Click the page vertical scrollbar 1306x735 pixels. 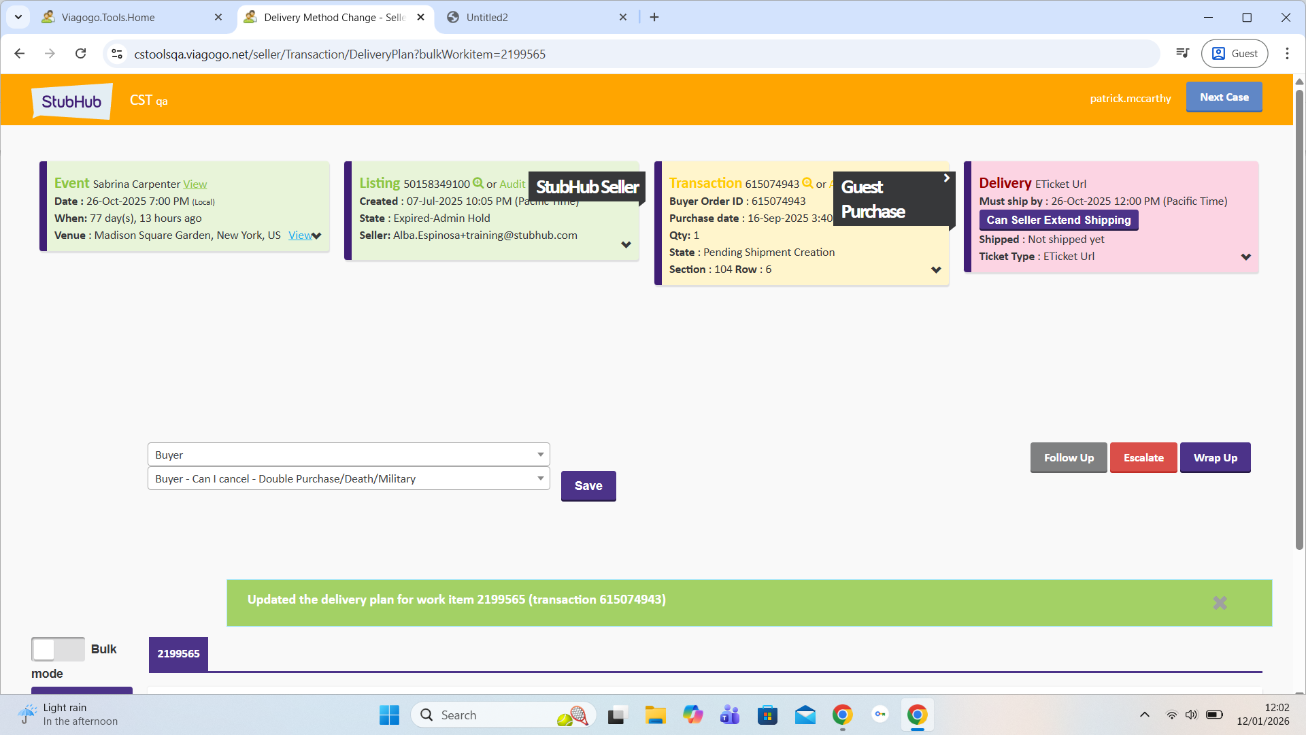(x=1299, y=320)
